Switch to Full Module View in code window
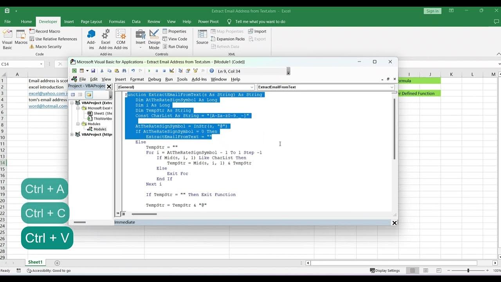Screen dimensions: 501x282 pyautogui.click(x=123, y=214)
